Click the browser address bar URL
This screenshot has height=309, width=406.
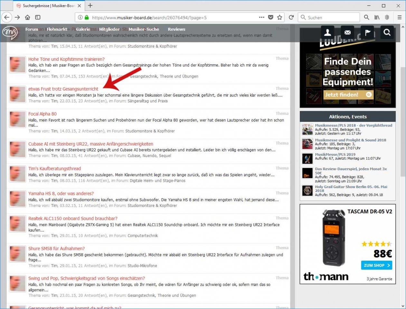(x=149, y=18)
